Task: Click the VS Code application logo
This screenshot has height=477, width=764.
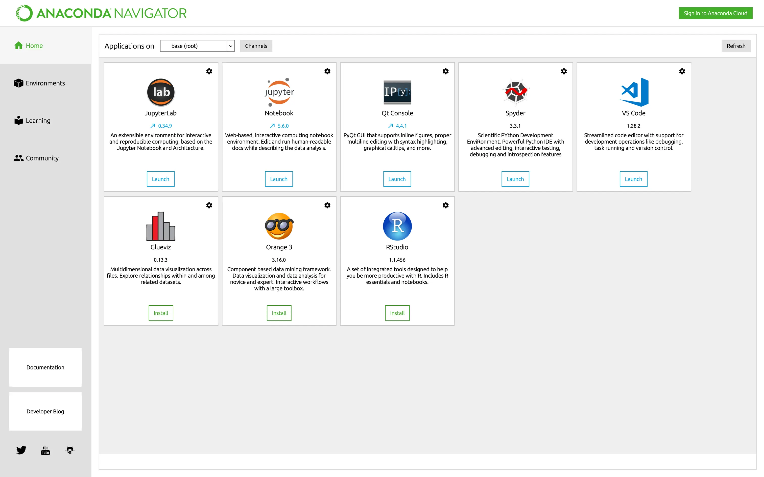Action: [634, 92]
